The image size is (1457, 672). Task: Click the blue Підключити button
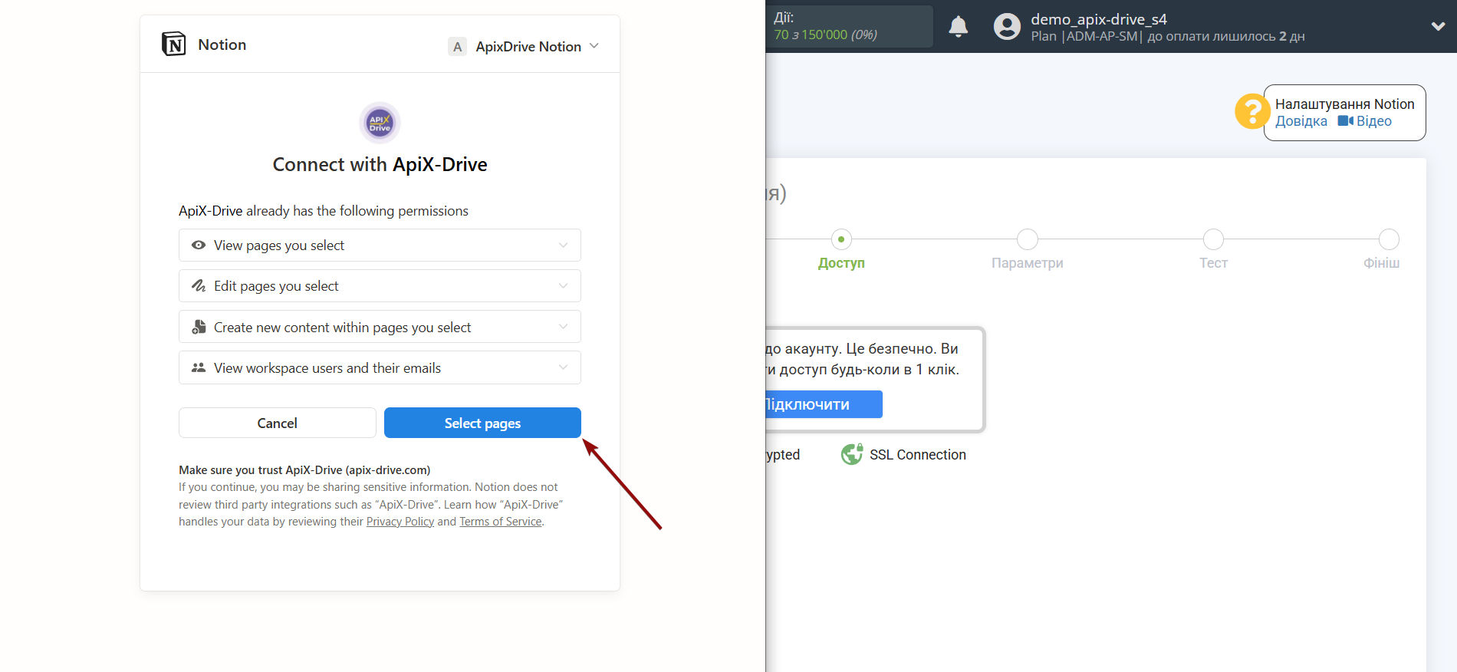(x=824, y=405)
